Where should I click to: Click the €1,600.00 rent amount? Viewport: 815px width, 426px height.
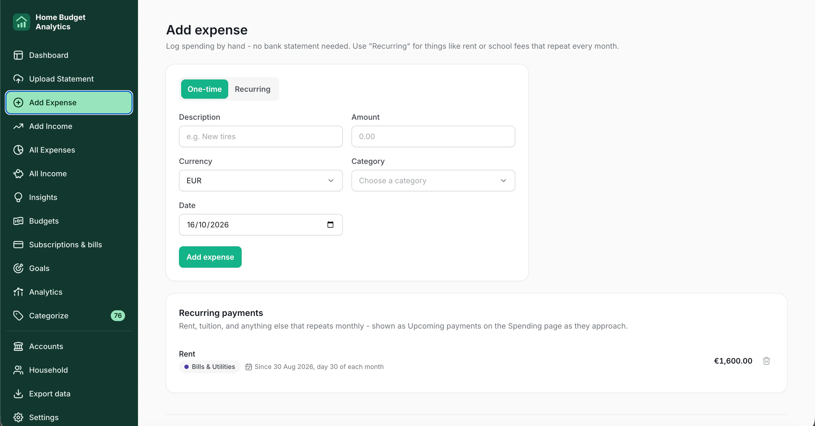pos(733,361)
